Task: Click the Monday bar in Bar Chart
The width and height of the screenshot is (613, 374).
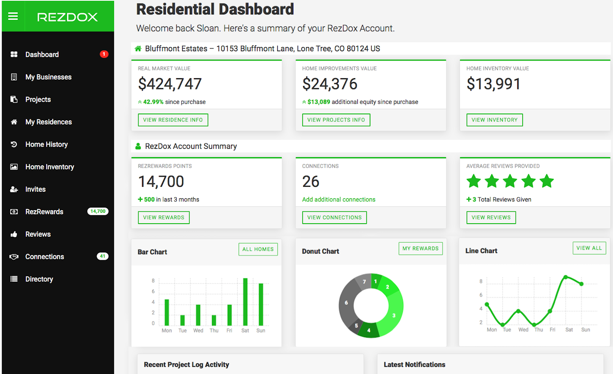Action: pos(167,312)
